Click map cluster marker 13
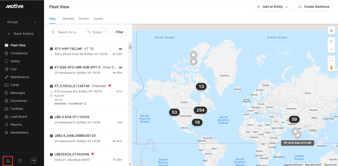The width and height of the screenshot is (338, 166). click(x=201, y=86)
